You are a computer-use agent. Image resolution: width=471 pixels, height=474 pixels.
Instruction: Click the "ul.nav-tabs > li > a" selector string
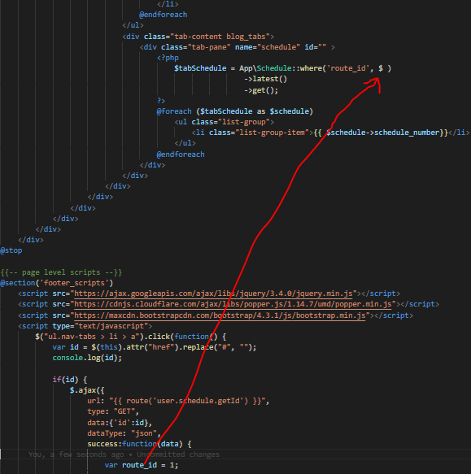pos(91,337)
